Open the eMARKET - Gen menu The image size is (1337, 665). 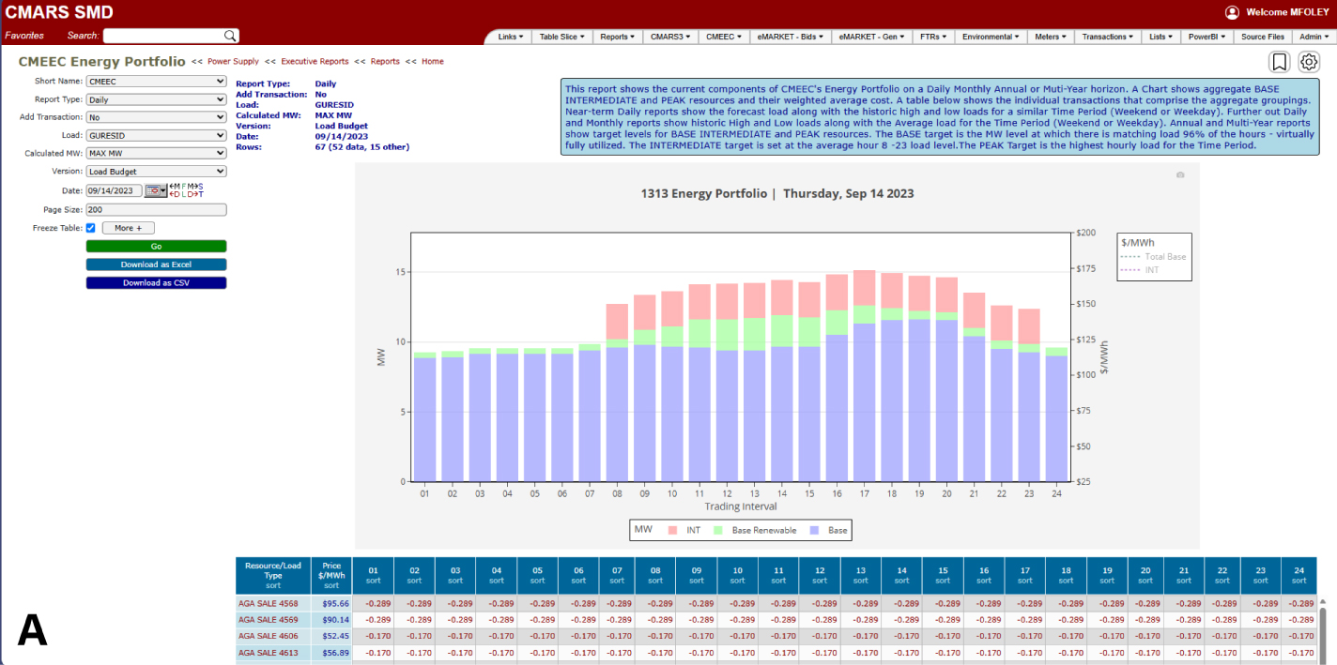pos(870,37)
